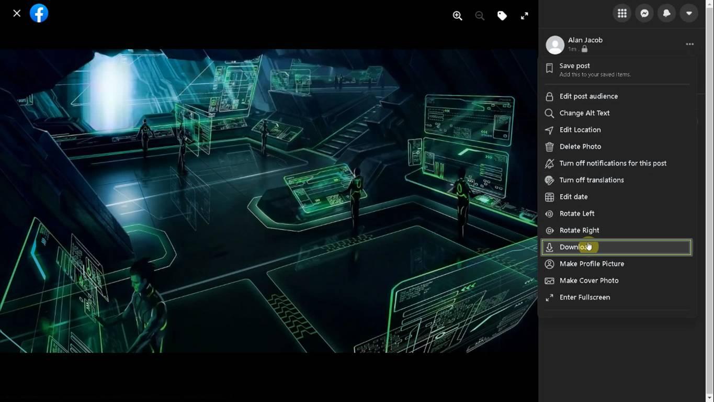Select Delete Photo

[x=617, y=147]
